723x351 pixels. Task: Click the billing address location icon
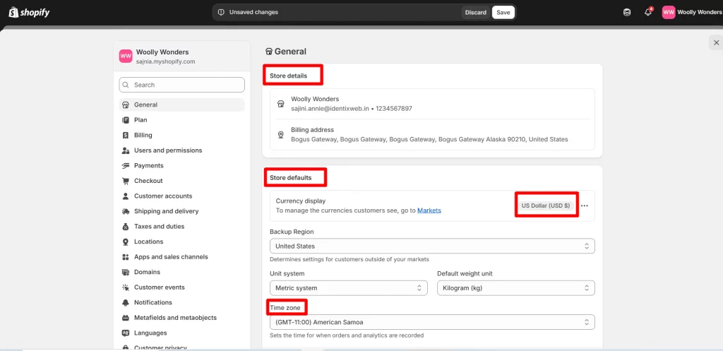pos(280,135)
